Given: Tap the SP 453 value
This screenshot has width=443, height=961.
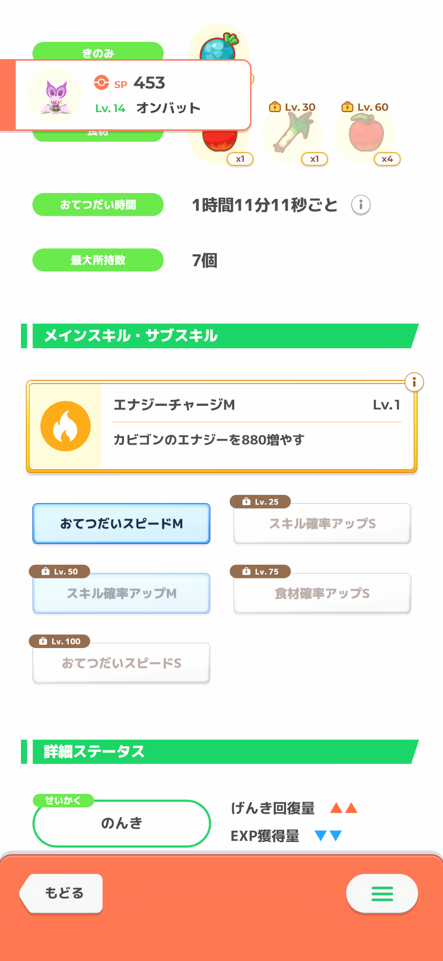Looking at the screenshot, I should pos(149,83).
